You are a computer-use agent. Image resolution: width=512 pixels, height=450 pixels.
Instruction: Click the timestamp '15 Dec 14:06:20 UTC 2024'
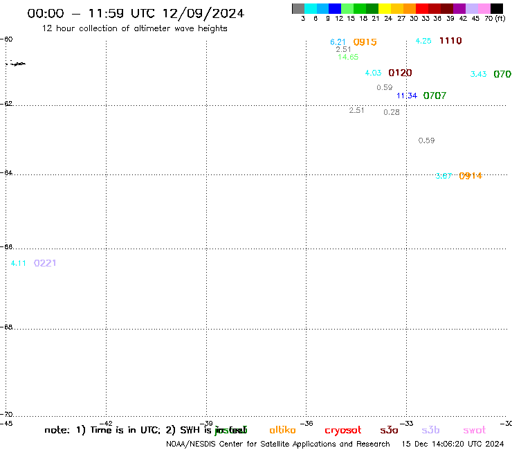452,444
